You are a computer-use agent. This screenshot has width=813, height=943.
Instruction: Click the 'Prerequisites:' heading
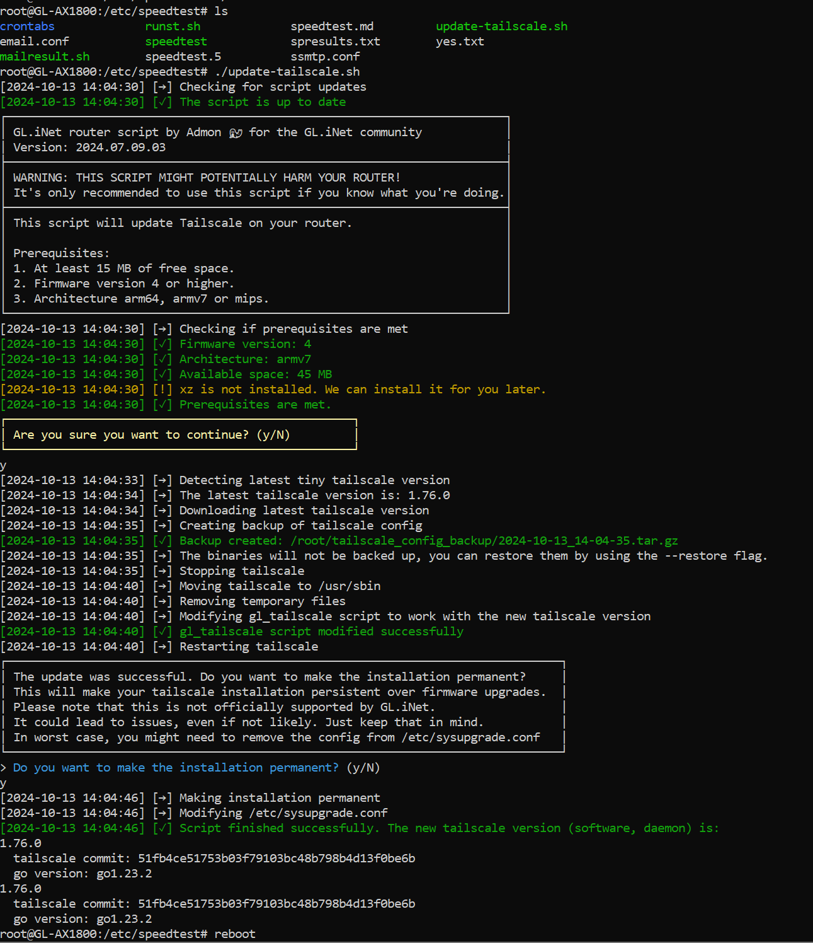(x=61, y=253)
